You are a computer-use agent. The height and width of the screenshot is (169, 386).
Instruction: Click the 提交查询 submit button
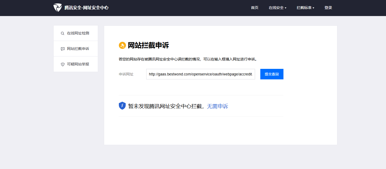tap(272, 74)
